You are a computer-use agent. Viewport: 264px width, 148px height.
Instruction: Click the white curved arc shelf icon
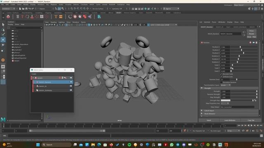[x=70, y=16]
